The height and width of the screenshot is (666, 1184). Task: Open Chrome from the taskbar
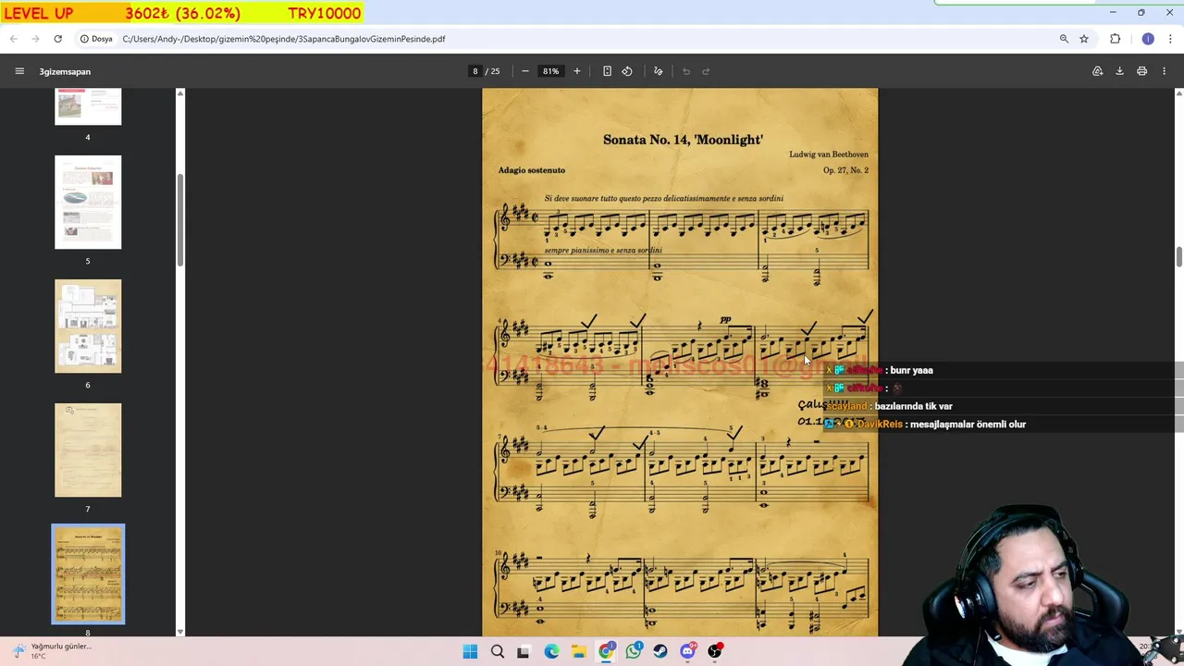pos(606,651)
